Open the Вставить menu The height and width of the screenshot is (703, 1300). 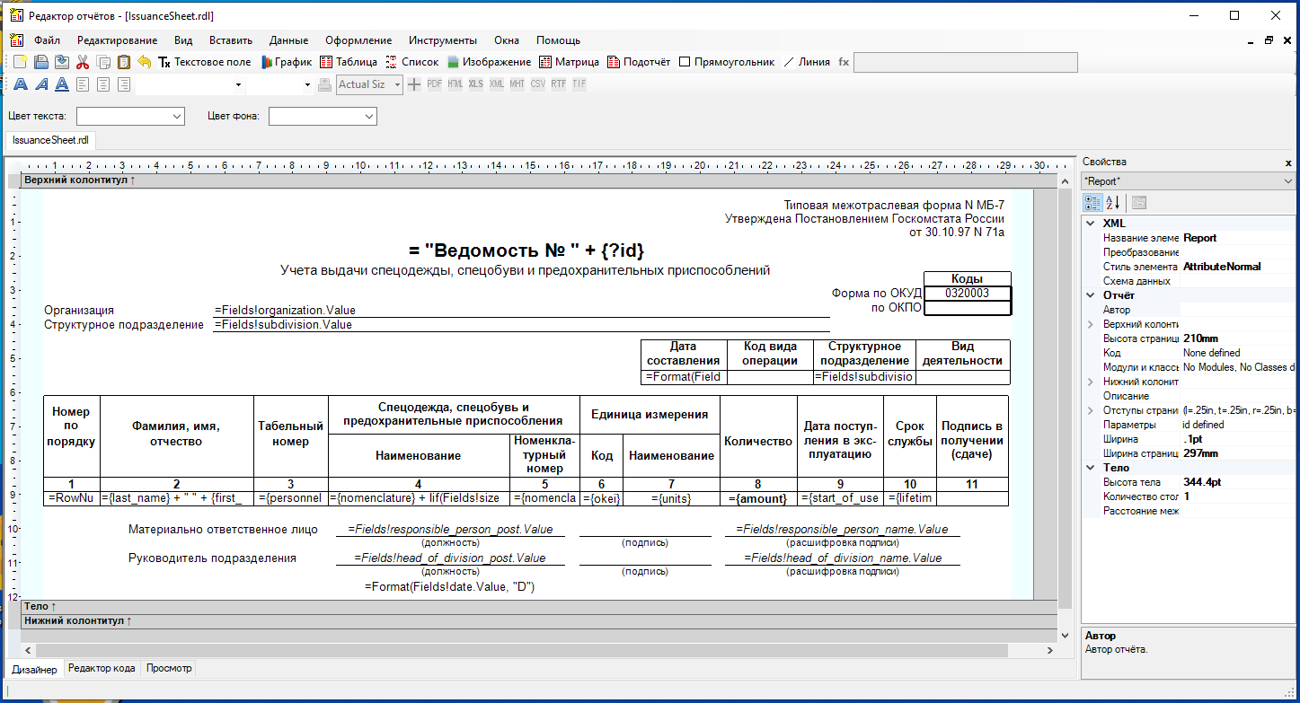coord(231,40)
